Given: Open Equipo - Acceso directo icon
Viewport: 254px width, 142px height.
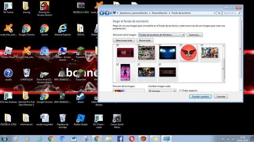Looking at the screenshot, I should (63, 54).
